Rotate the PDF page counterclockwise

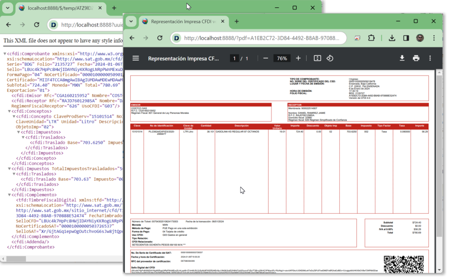click(x=330, y=58)
